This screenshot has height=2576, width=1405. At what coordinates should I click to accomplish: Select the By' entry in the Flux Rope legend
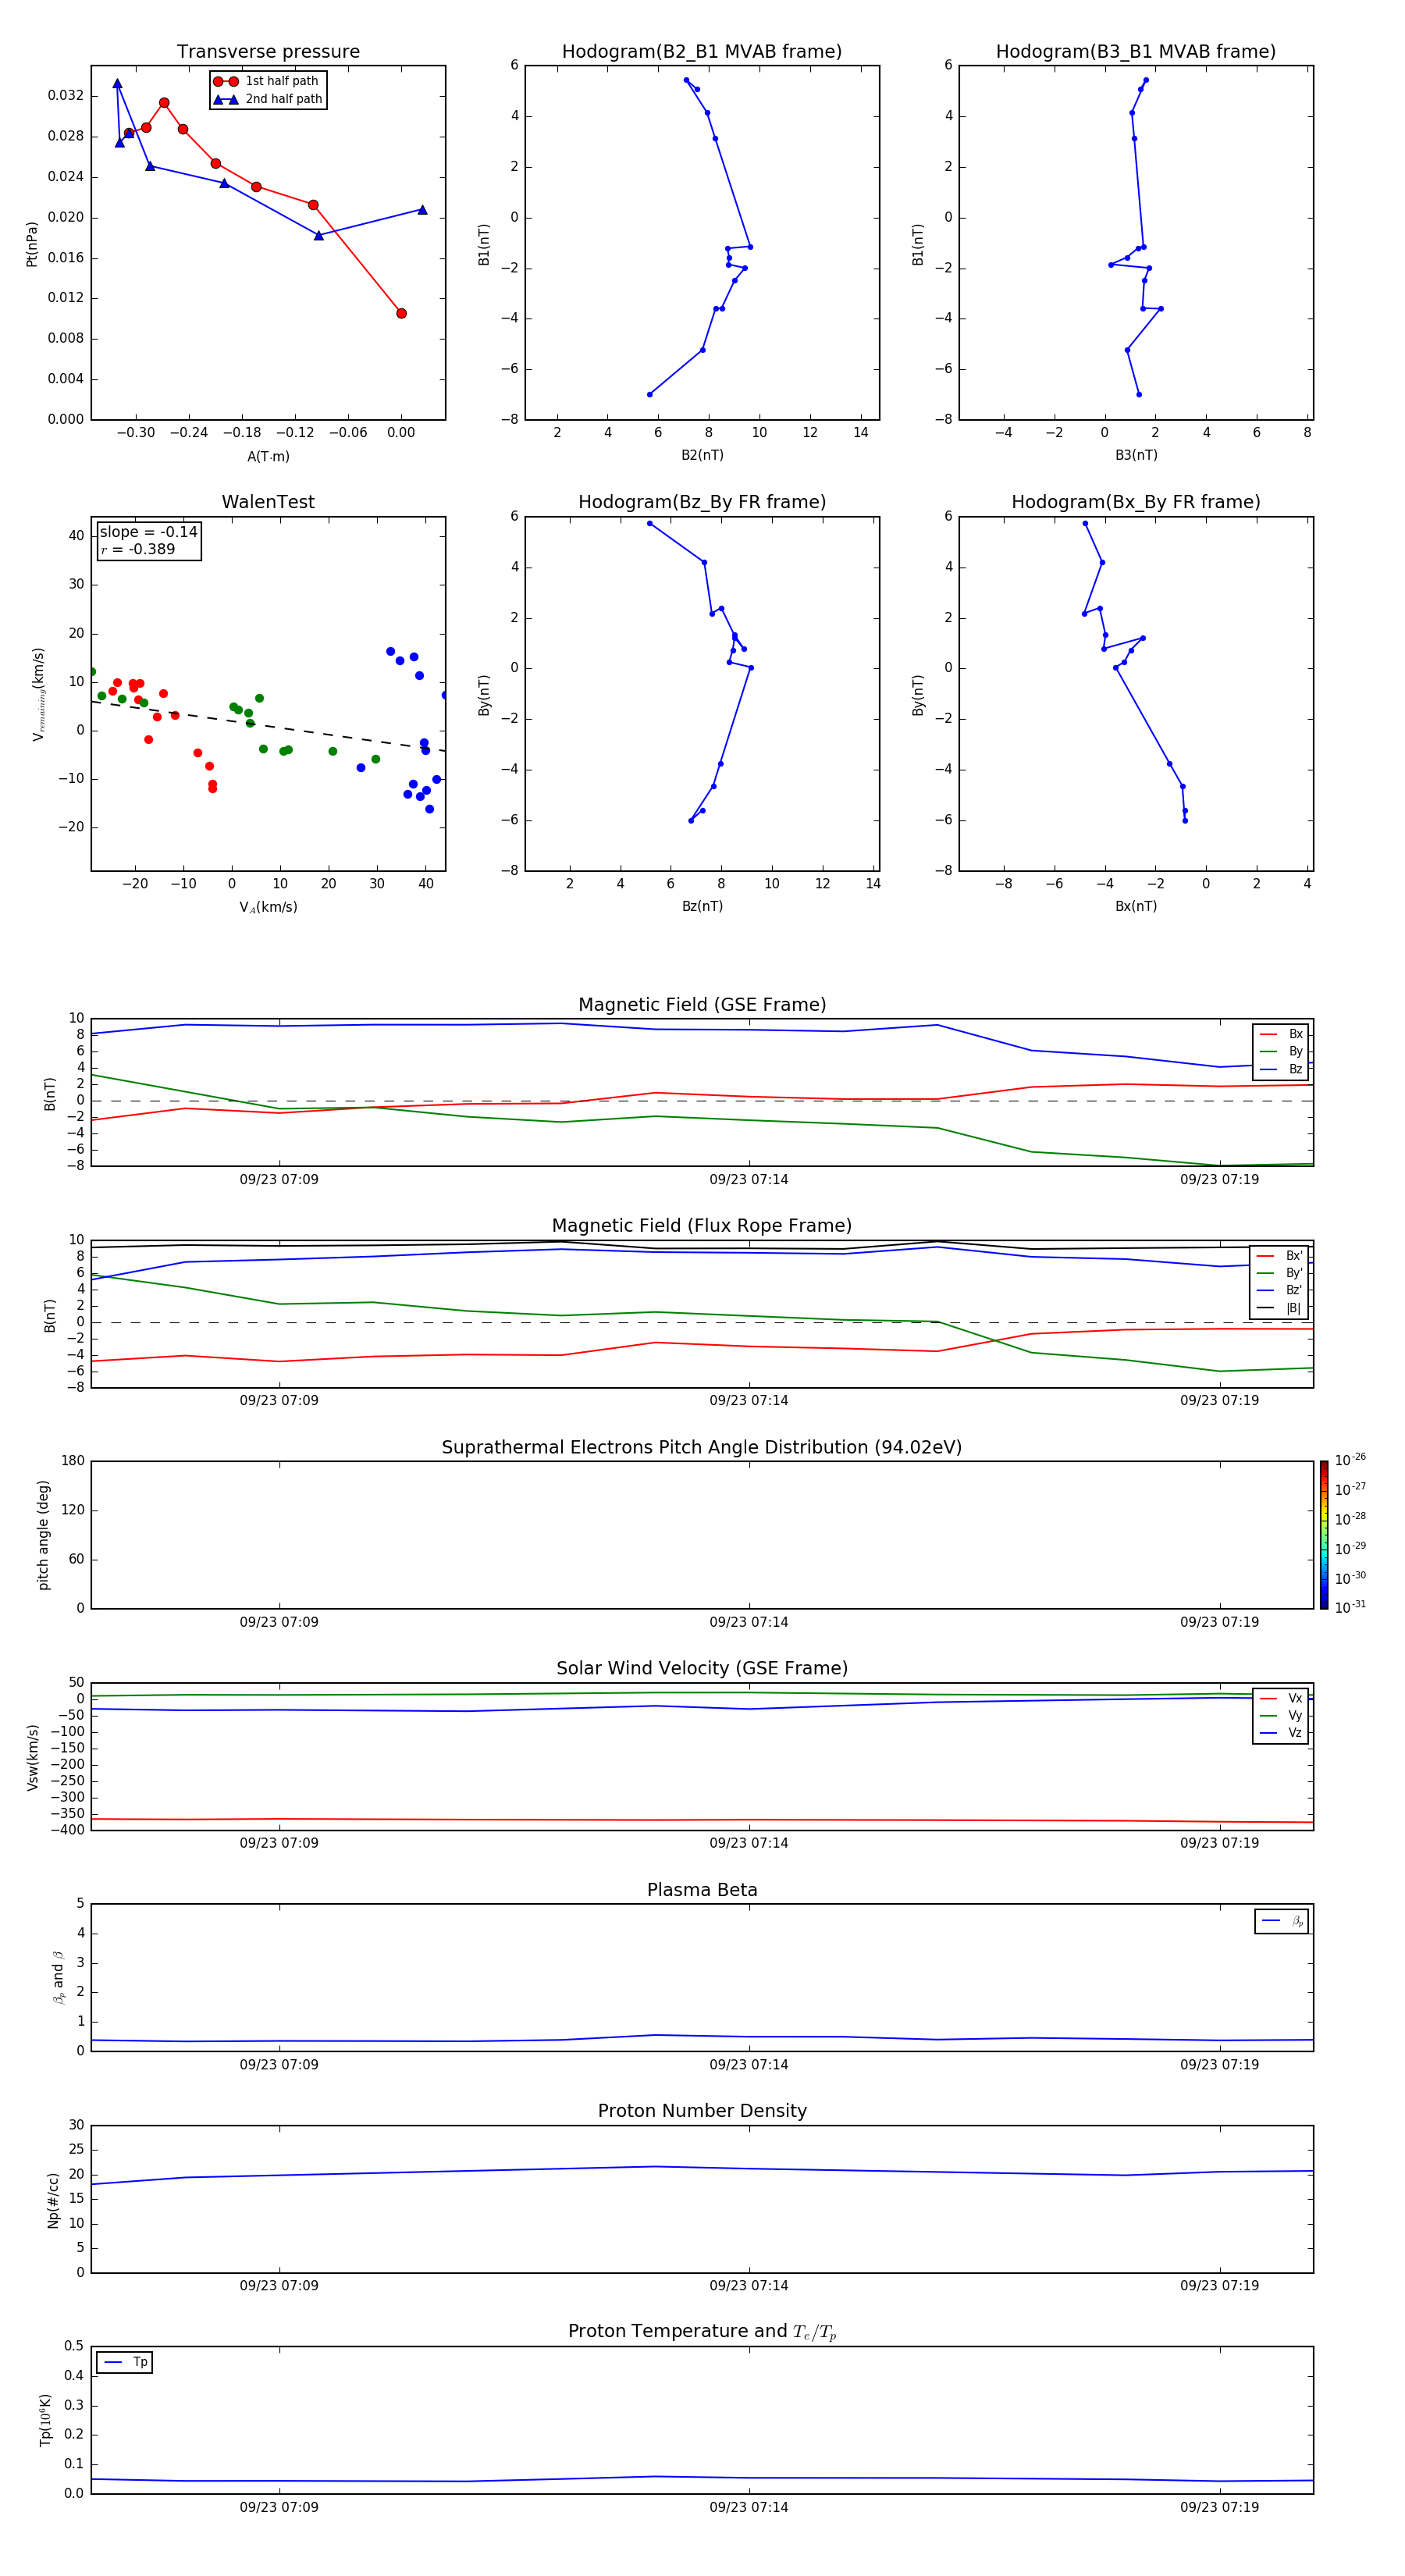1280,1273
